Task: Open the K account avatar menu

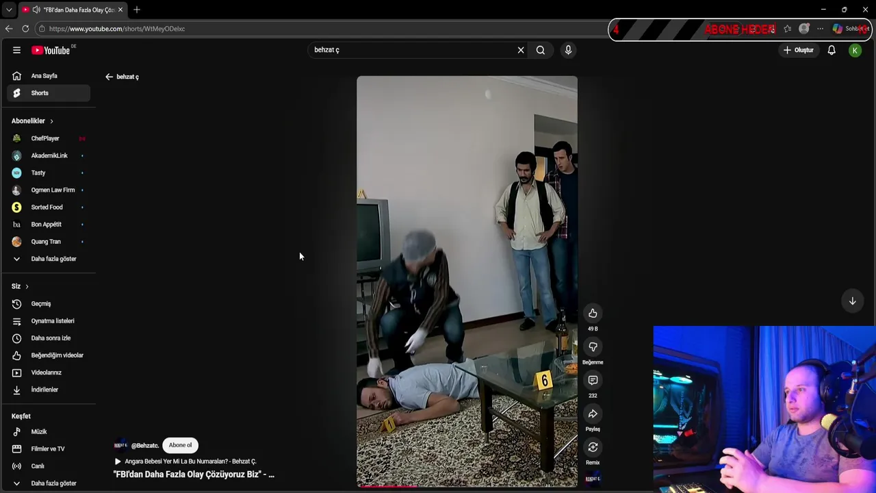Action: (855, 50)
